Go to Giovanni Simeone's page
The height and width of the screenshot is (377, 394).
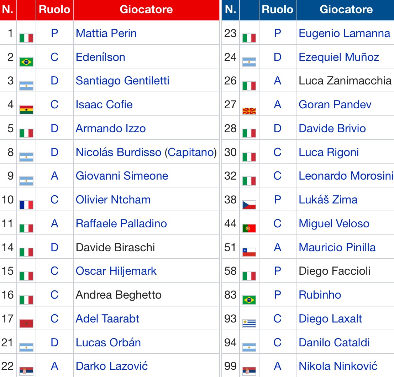(x=122, y=176)
